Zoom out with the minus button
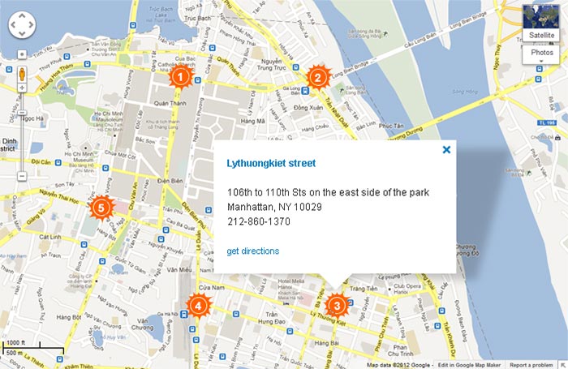Viewport: 568px width, 369px height. [22, 176]
